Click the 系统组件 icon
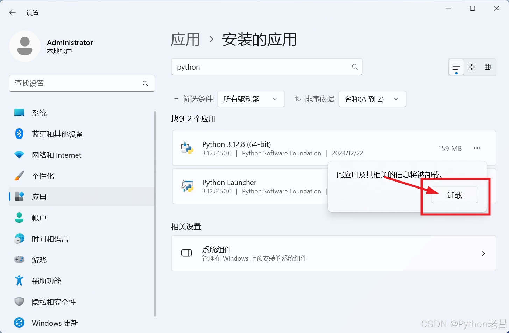509x333 pixels. (x=186, y=253)
